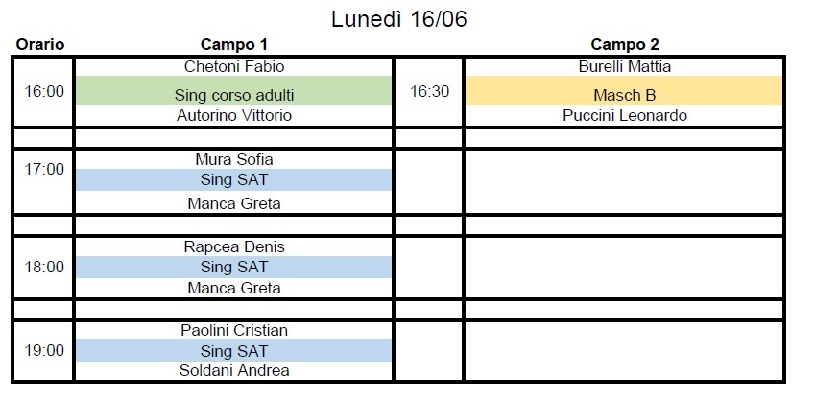Screen dimensions: 815x398
Task: Select the Orario column header
Action: click(40, 45)
